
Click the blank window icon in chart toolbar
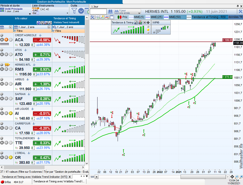[112, 17]
